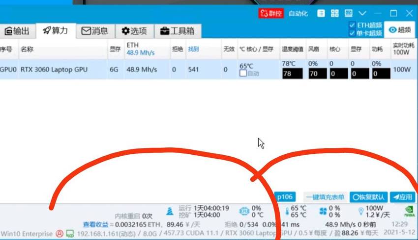Click the fan speed status icon
418x240 pixels.
(x=323, y=211)
